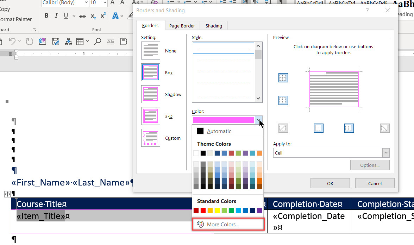
Task: Pick the orange theme color in the top row
Action: (x=259, y=153)
